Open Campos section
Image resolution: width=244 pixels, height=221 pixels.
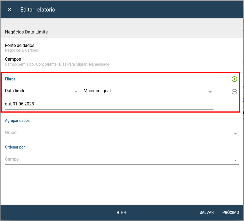point(13,59)
